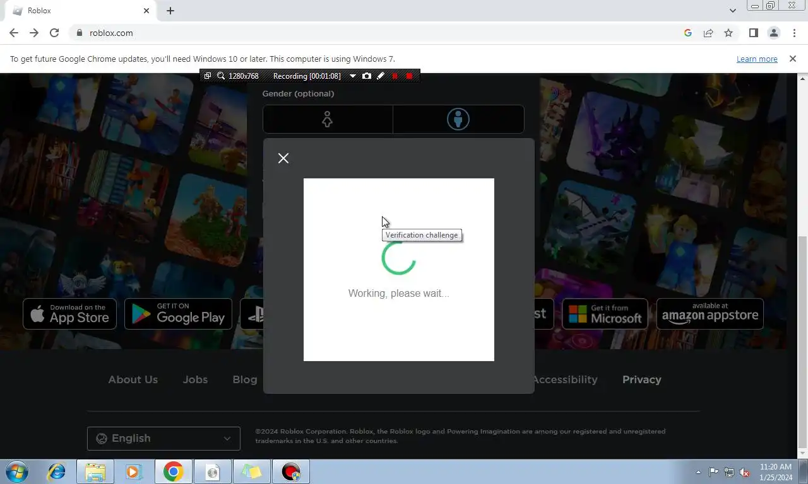
Task: Open Windows Media Player from taskbar
Action: [x=134, y=471]
